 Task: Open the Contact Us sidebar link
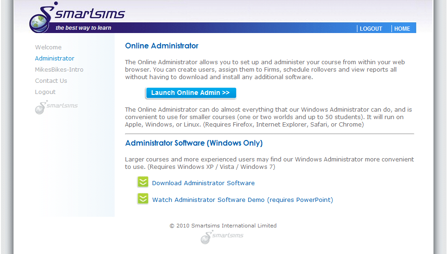coord(51,81)
